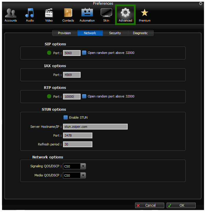Switch to the Provision tab
This screenshot has height=212, width=206.
[64, 33]
